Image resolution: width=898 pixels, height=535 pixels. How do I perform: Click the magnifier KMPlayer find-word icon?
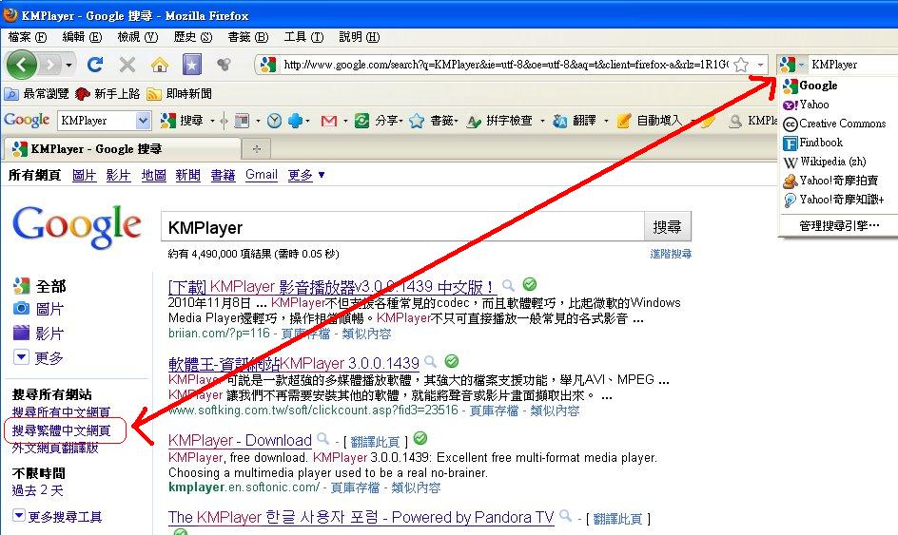click(x=735, y=121)
